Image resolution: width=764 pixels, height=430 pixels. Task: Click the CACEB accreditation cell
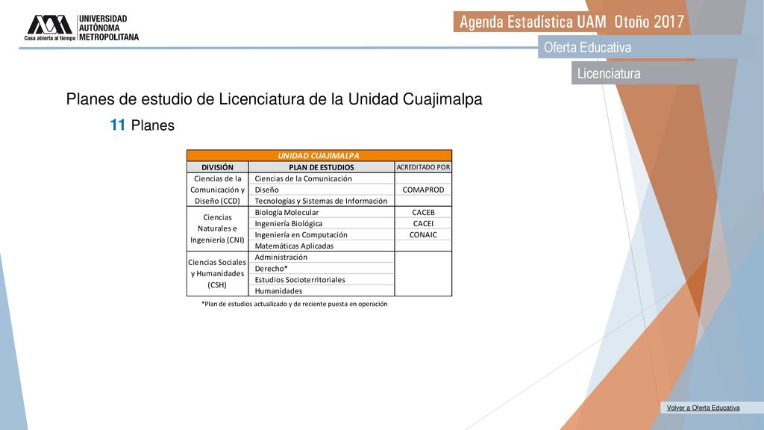click(423, 212)
